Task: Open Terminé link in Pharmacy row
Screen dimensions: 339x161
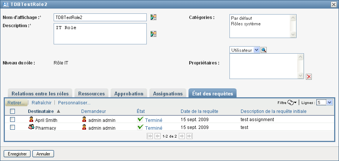Action: coord(154,128)
